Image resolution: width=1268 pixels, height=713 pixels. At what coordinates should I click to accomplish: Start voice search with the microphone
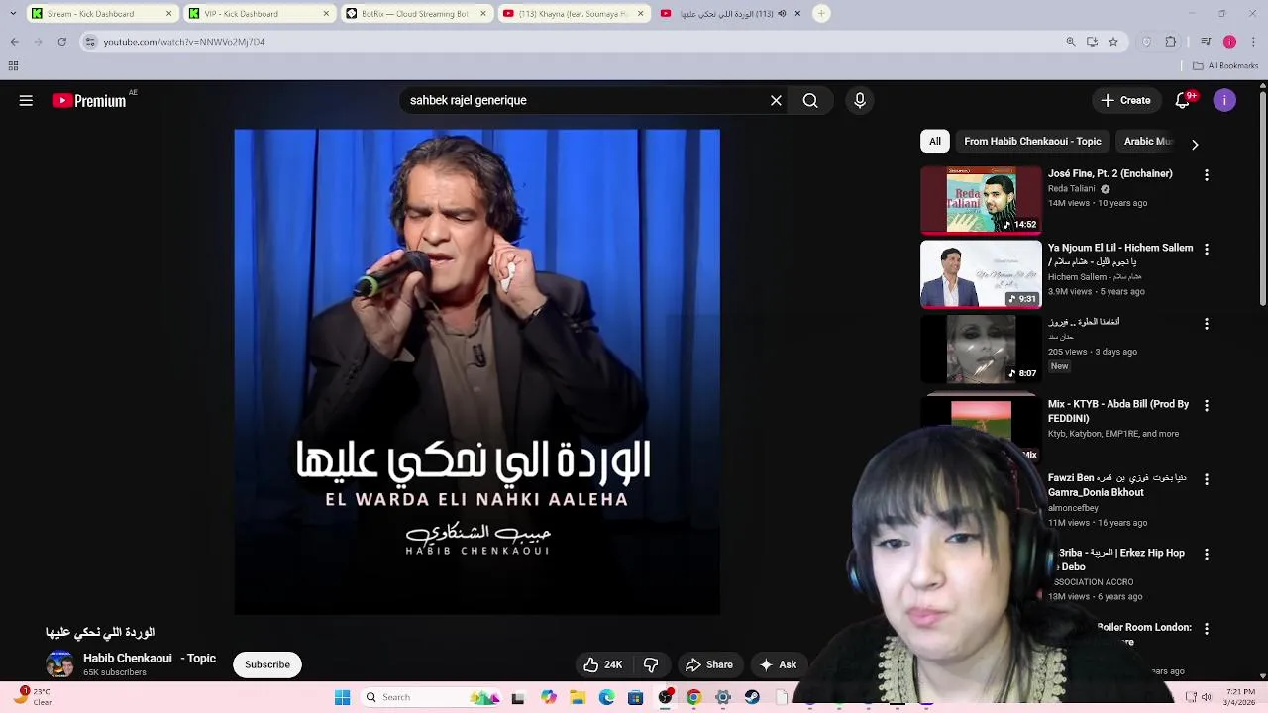click(860, 100)
